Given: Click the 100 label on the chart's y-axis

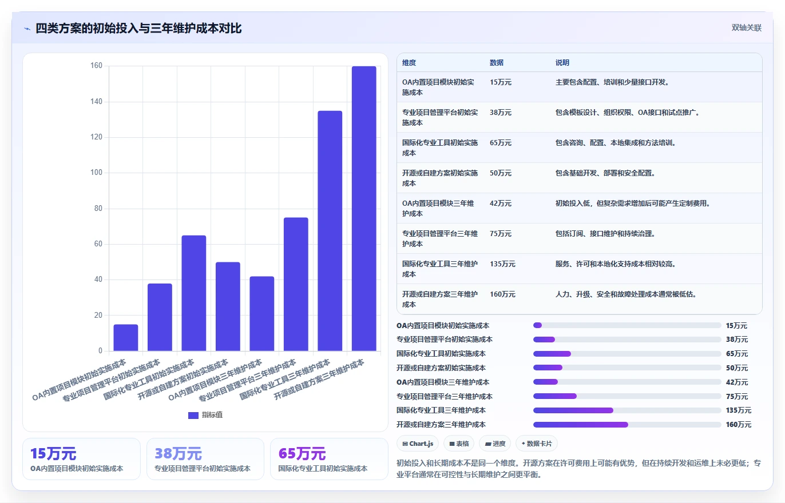Looking at the screenshot, I should click(x=97, y=173).
